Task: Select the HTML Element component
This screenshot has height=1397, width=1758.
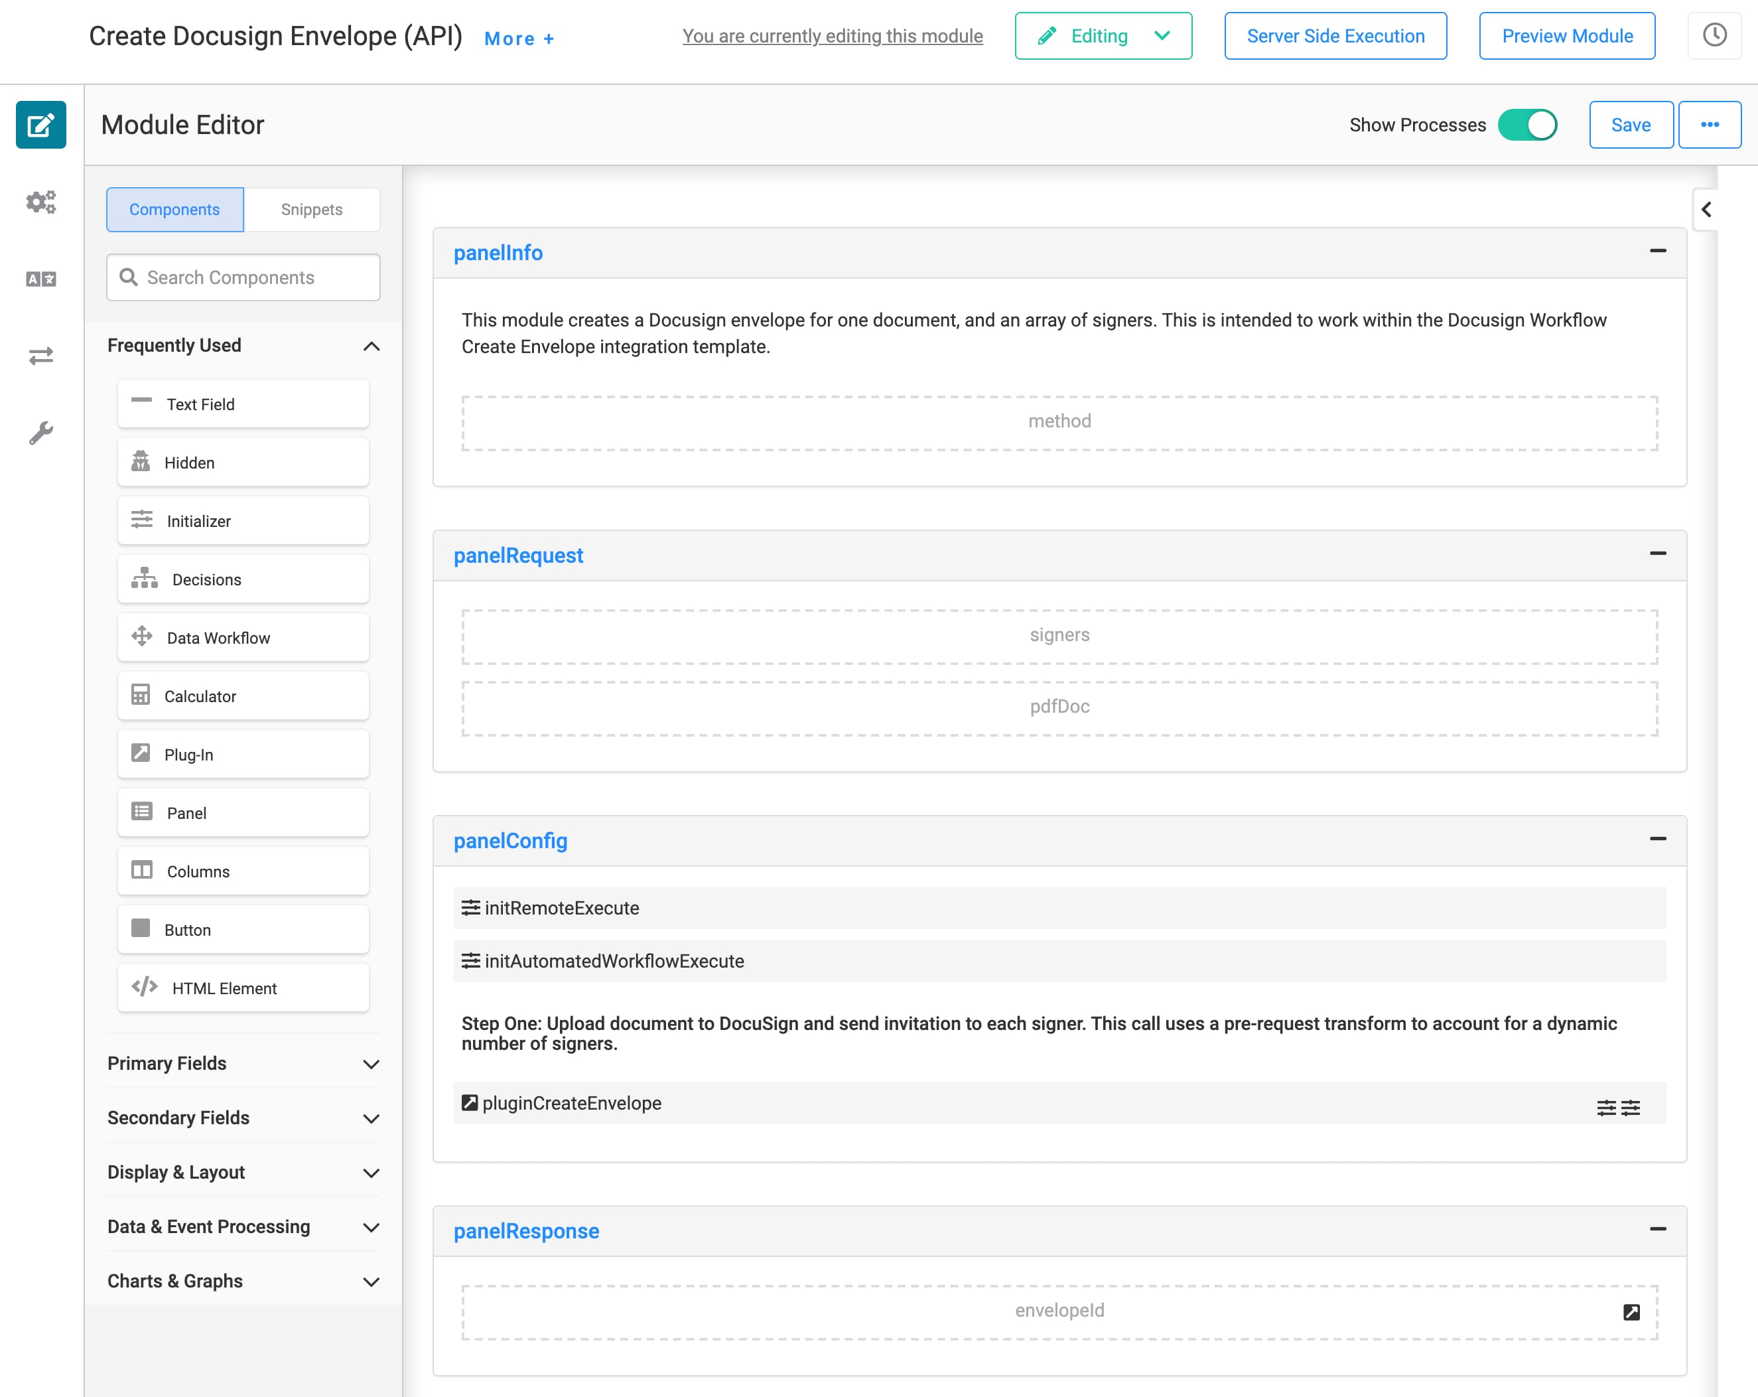Action: pyautogui.click(x=243, y=988)
